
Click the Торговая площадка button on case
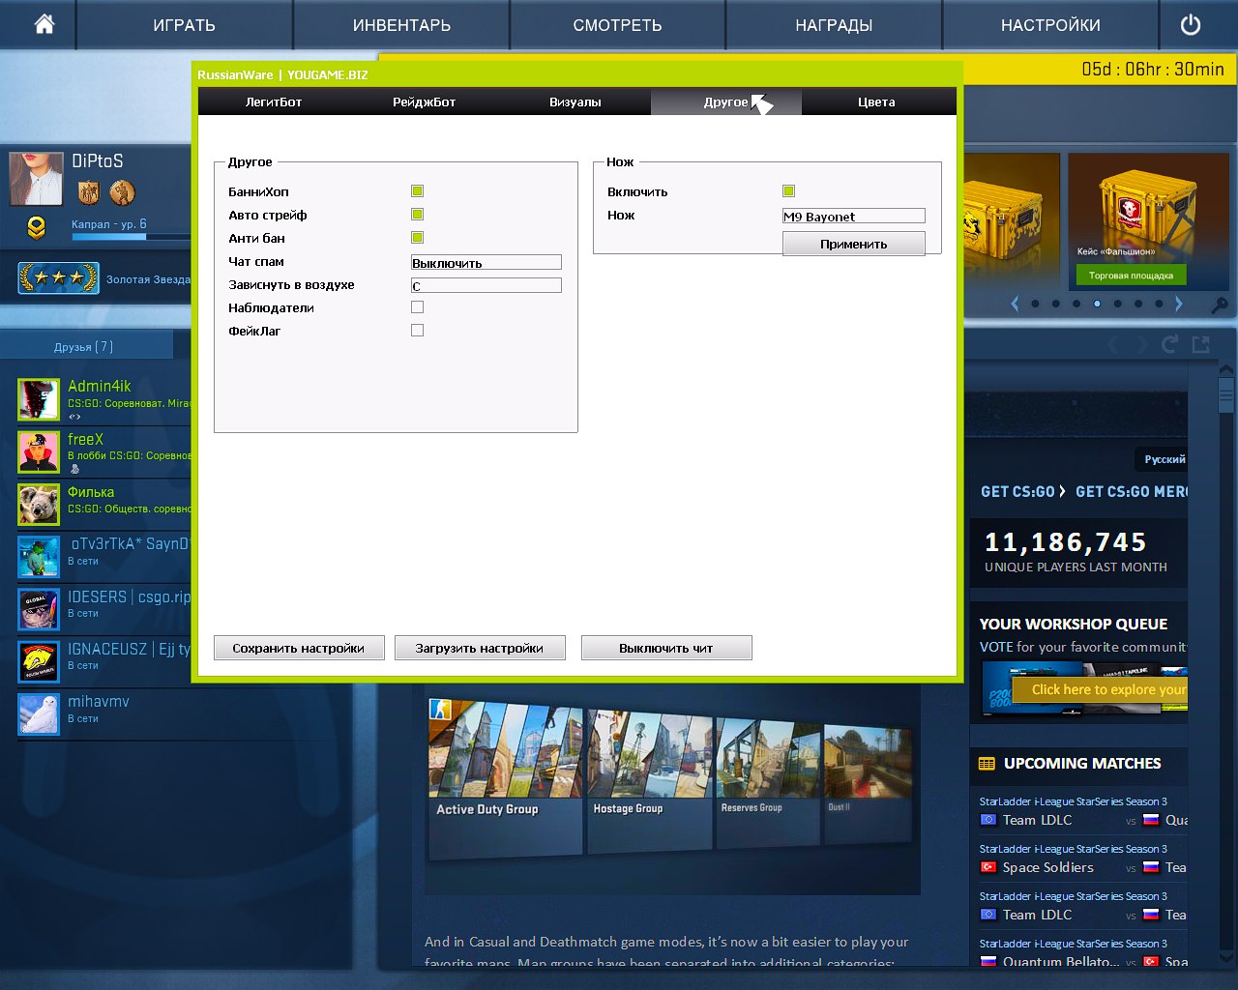click(1131, 276)
